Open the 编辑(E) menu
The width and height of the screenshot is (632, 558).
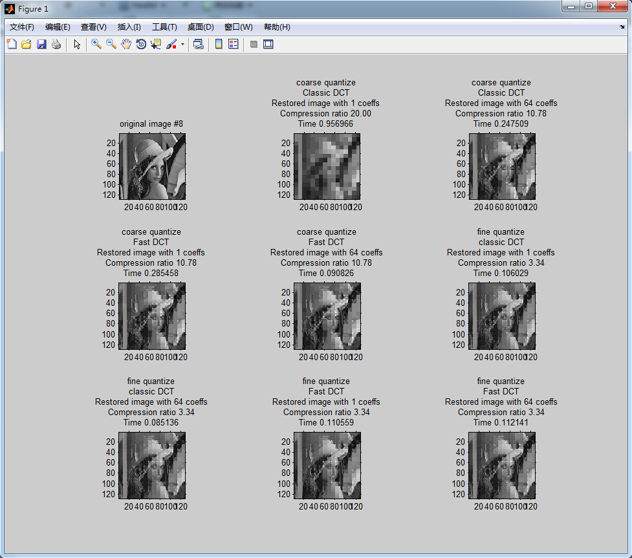[58, 27]
